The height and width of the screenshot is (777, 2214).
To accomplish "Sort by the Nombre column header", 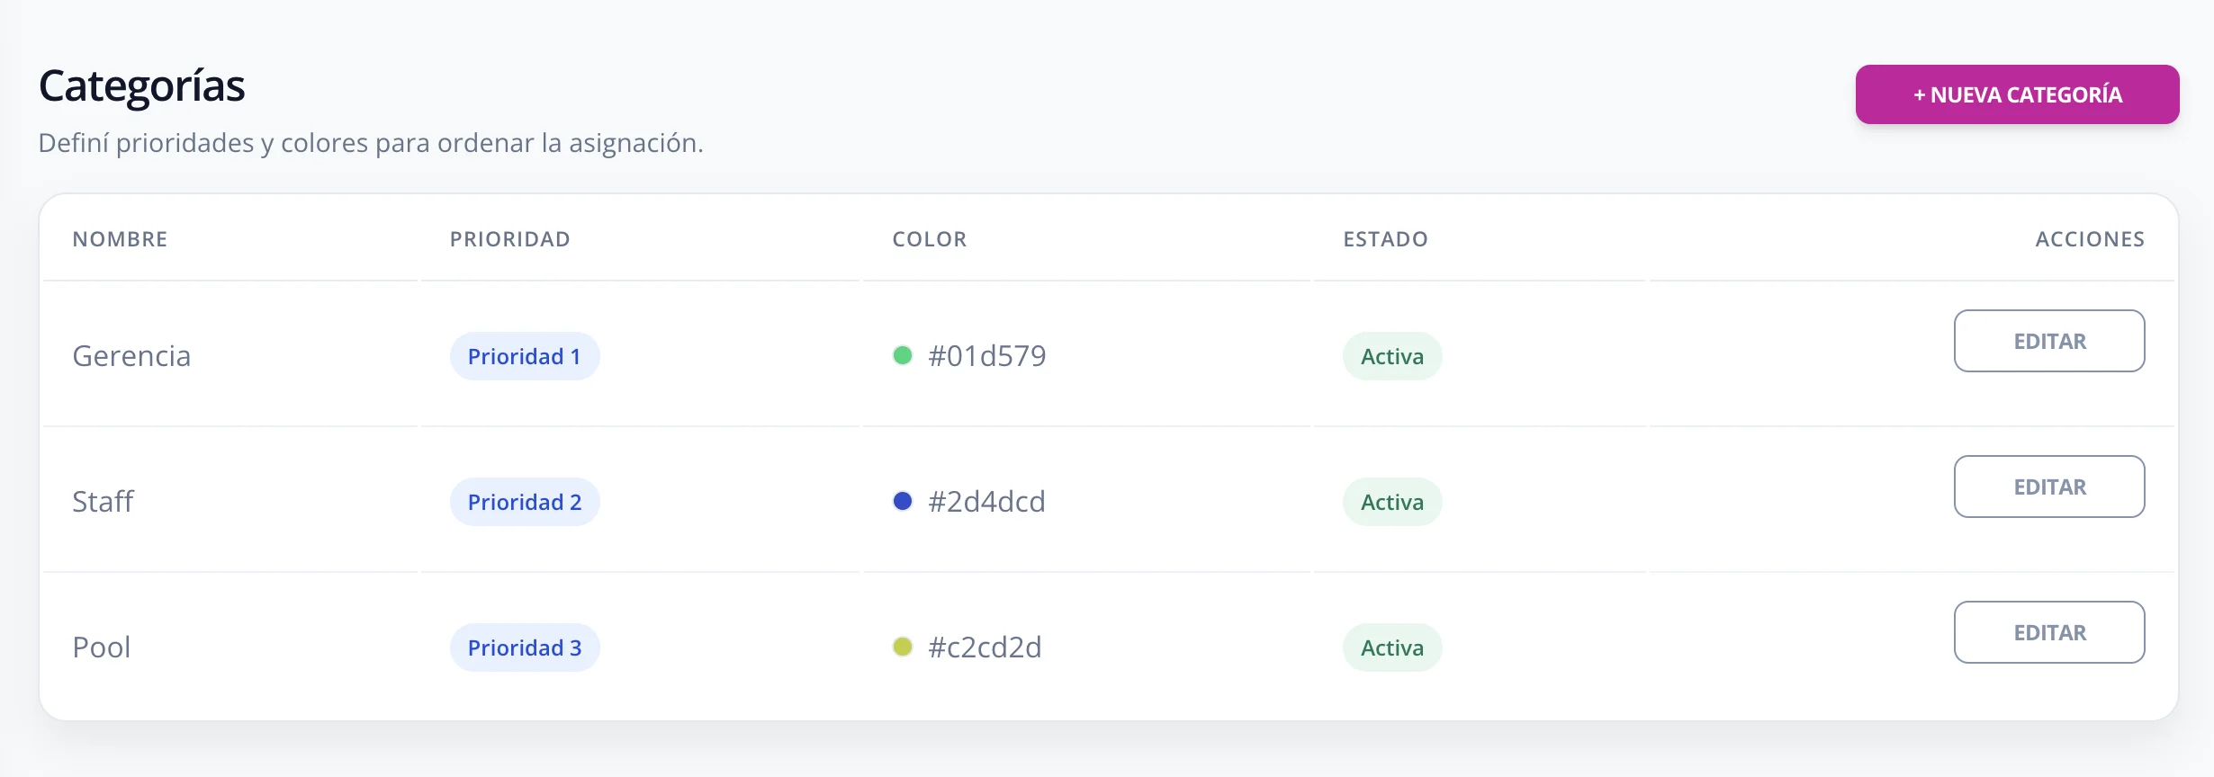I will coord(120,239).
